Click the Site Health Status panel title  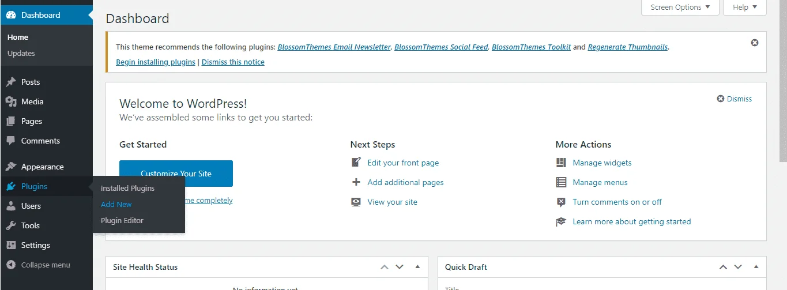click(145, 267)
